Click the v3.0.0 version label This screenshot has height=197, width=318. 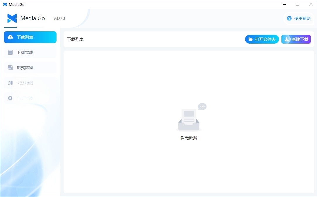pyautogui.click(x=59, y=18)
